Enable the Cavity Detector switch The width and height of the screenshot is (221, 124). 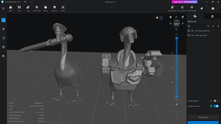pos(216,101)
